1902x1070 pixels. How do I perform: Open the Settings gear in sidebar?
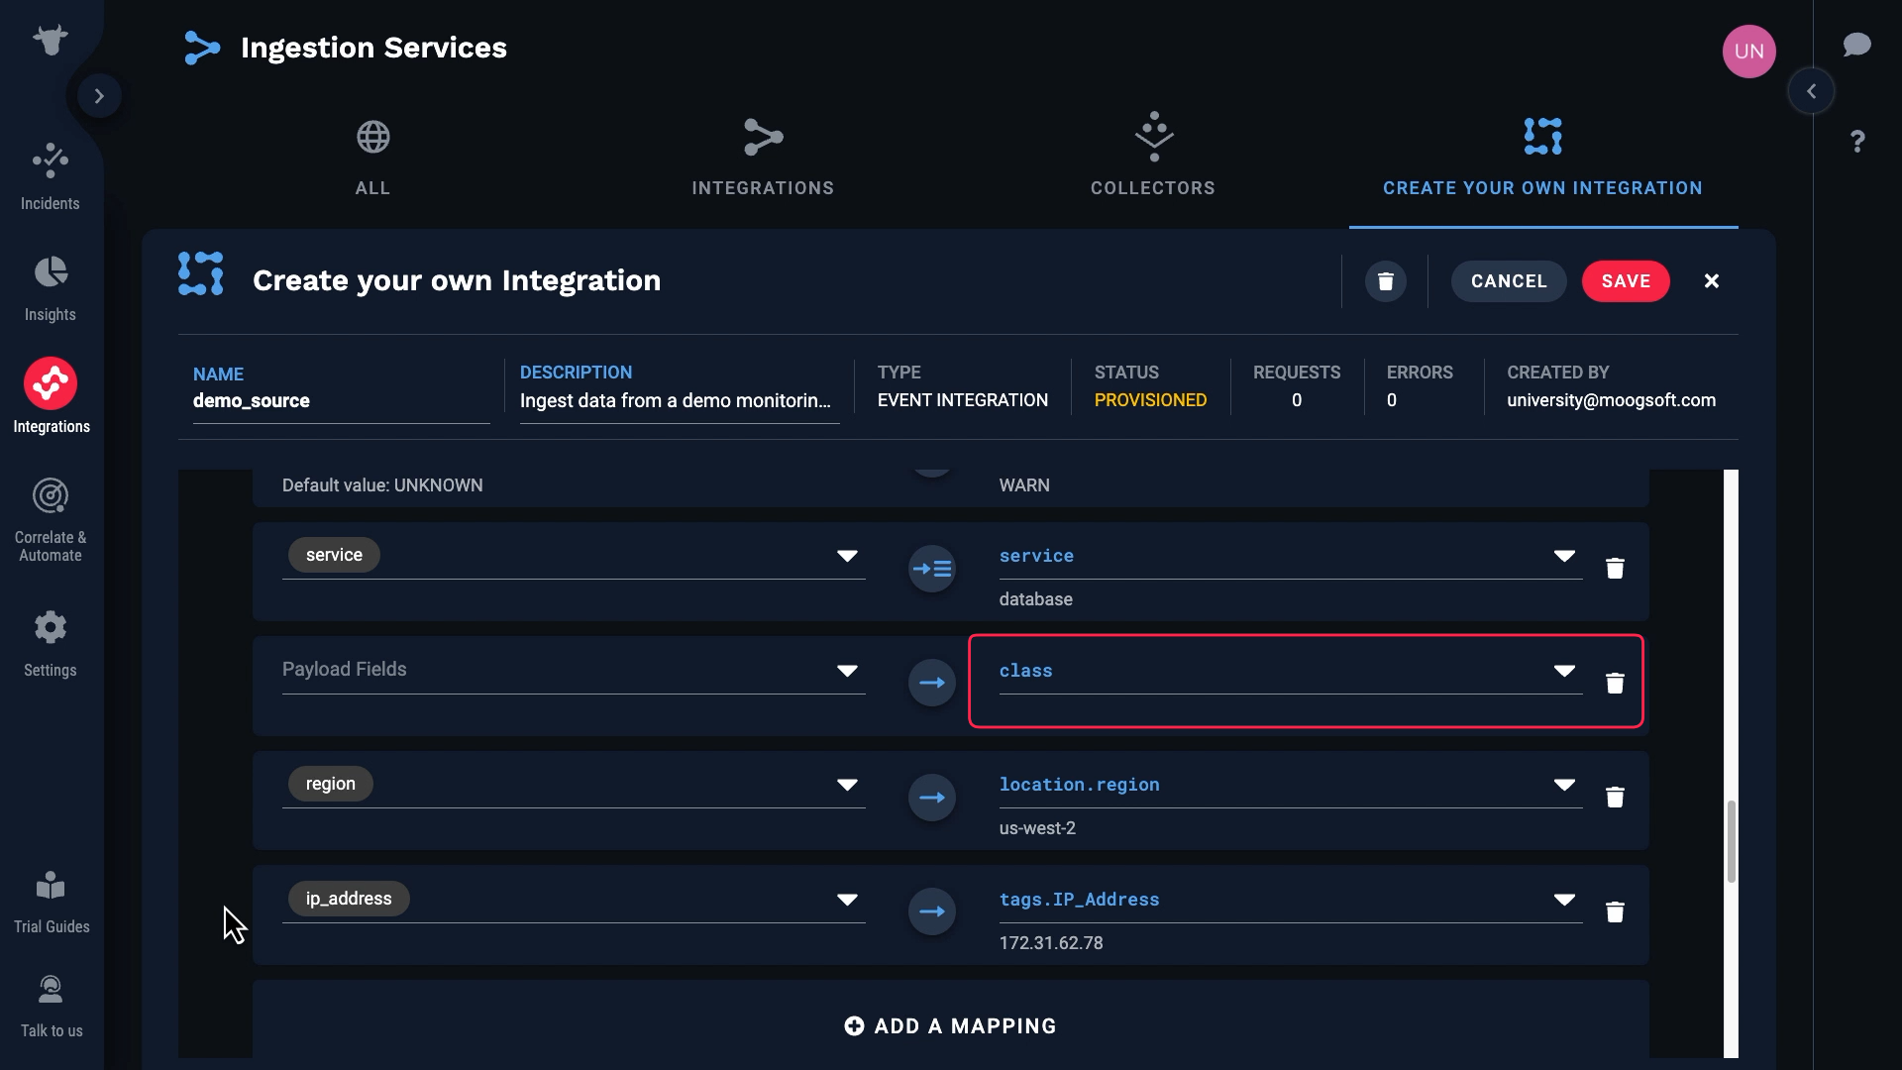click(x=50, y=627)
